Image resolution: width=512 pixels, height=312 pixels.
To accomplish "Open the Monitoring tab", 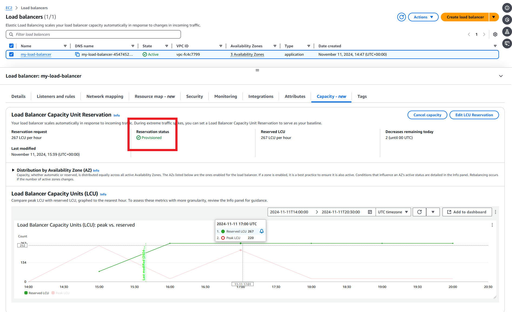I will coord(226,97).
